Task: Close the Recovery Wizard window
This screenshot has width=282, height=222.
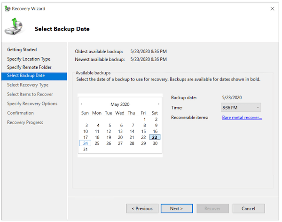Action: tap(273, 9)
